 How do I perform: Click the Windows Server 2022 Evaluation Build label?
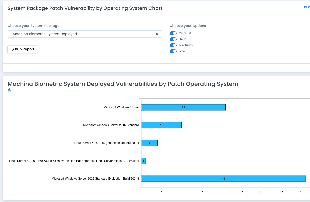tap(95, 179)
